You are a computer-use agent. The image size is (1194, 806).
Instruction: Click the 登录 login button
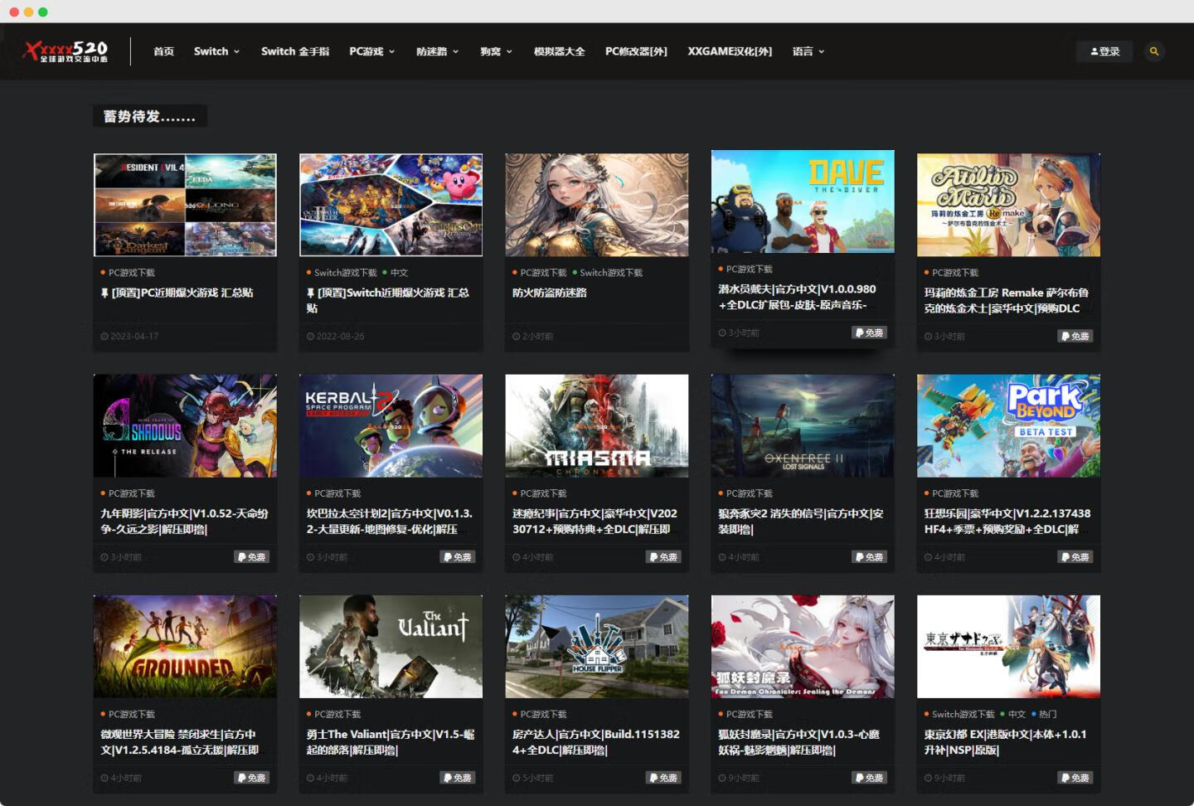coord(1104,51)
